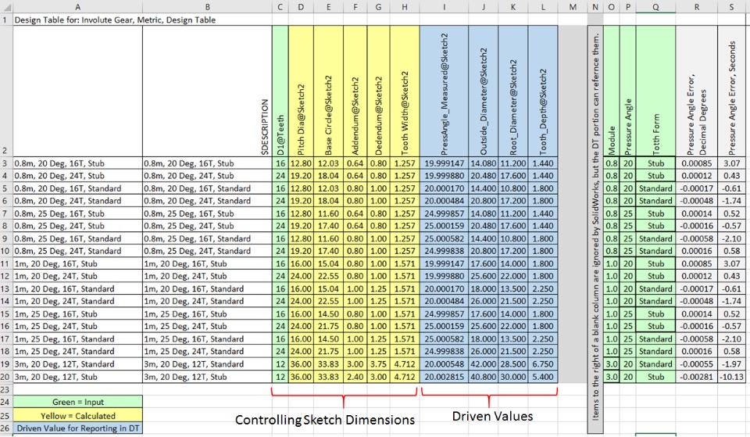This screenshot has height=437, width=750.
Task: Select column M header
Action: coord(573,7)
